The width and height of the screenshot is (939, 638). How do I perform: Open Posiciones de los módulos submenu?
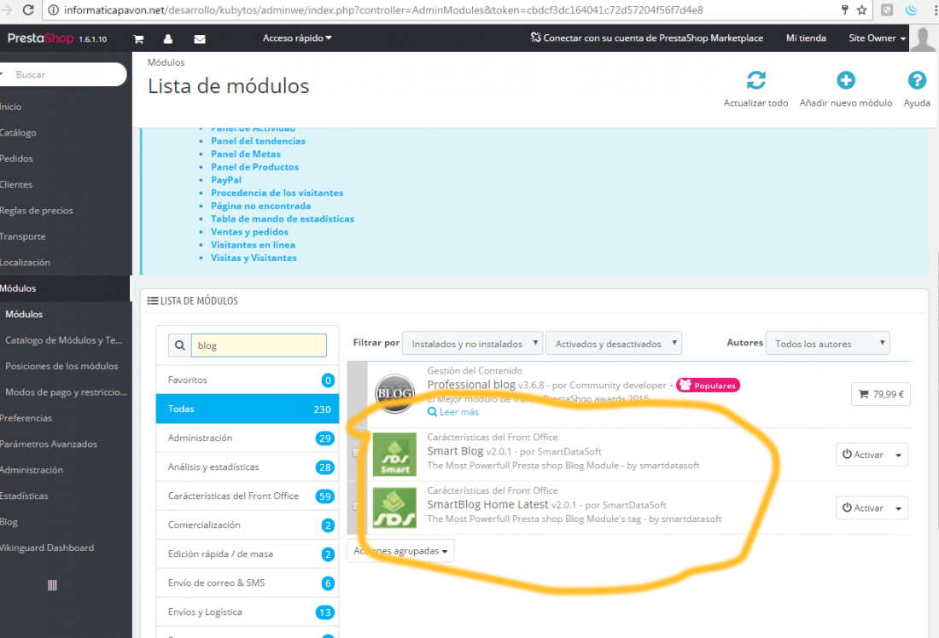61,366
